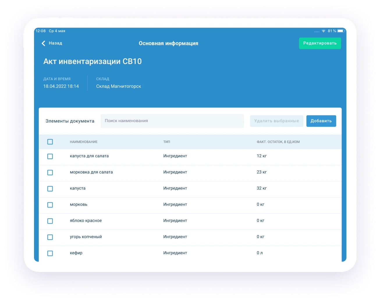Check the select-all checkbox in table header
Screen dimensions: 380x301
click(50, 142)
